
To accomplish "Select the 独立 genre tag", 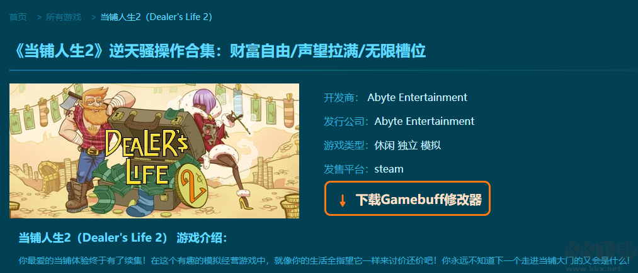I will coord(407,145).
